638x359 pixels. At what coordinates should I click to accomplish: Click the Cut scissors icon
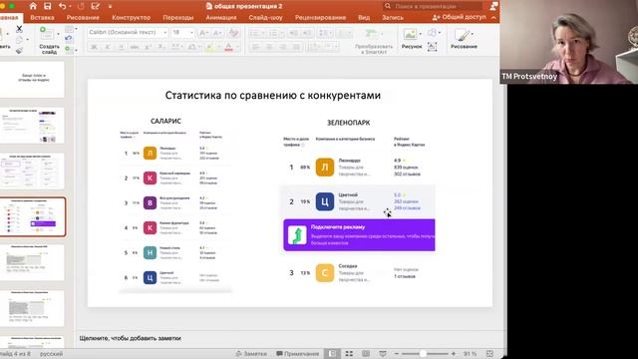click(19, 29)
